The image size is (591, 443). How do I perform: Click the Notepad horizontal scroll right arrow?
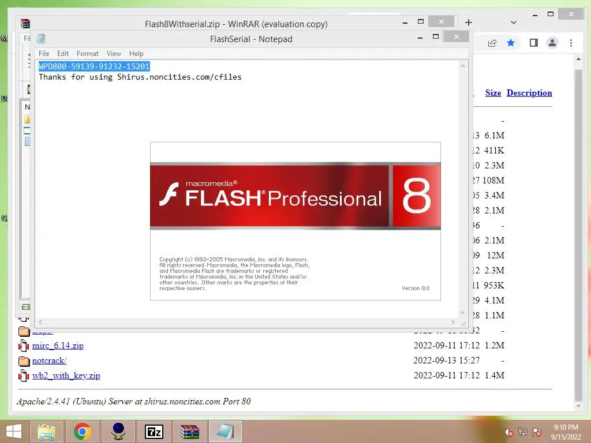[452, 322]
